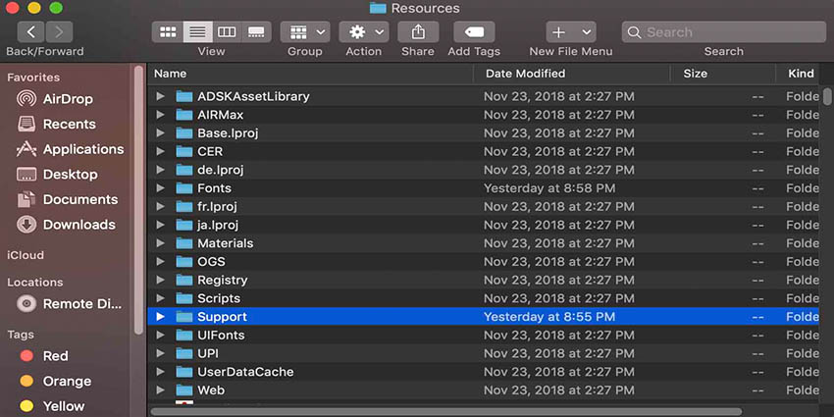Switch to gallery view mode
Image resolution: width=834 pixels, height=417 pixels.
(256, 32)
